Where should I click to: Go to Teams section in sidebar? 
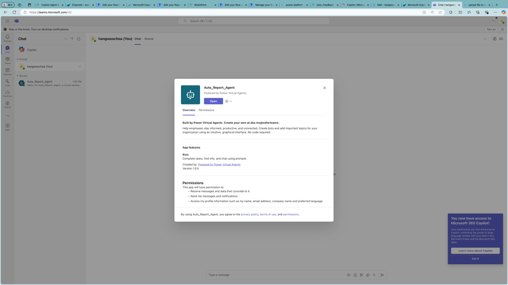pyautogui.click(x=7, y=60)
